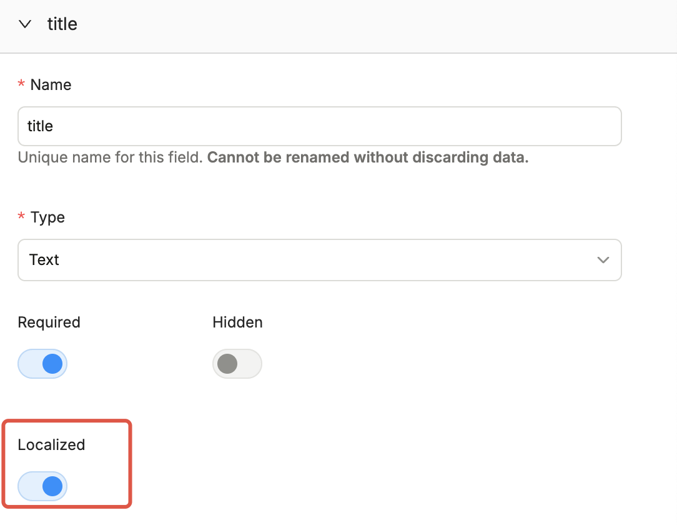Click the "Unique name for this field" hint

[x=111, y=157]
